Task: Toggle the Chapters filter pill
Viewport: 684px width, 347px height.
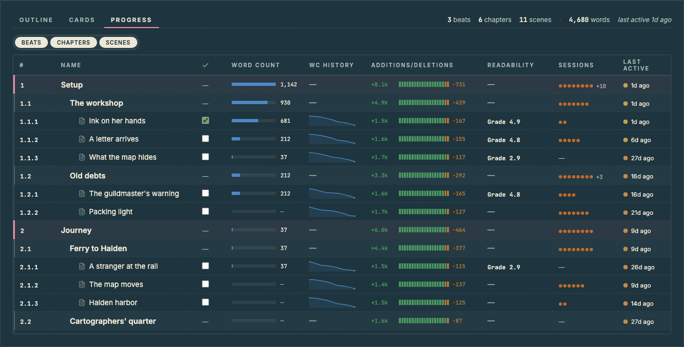Action: (73, 42)
